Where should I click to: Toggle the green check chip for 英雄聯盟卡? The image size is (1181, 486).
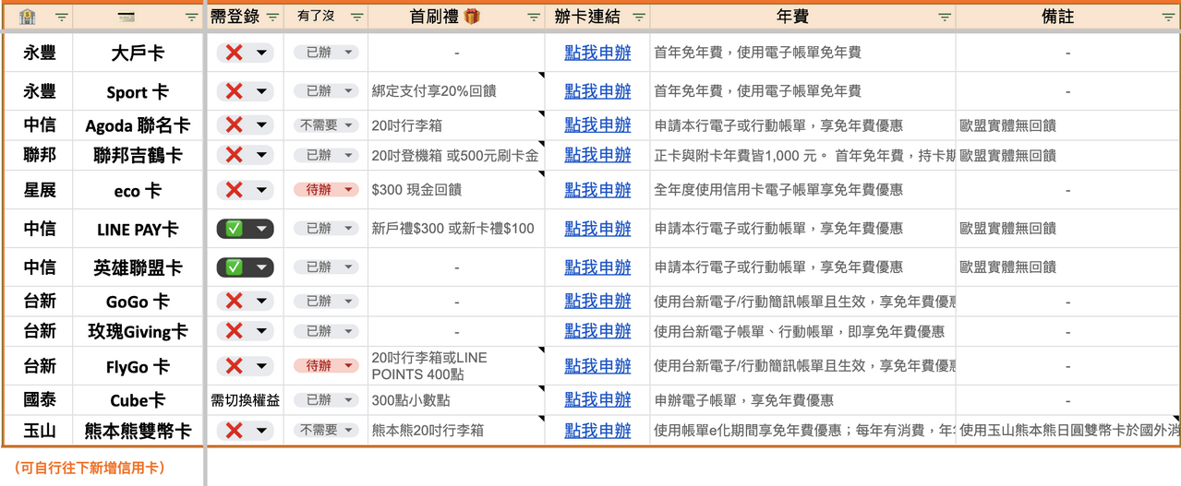tap(246, 267)
